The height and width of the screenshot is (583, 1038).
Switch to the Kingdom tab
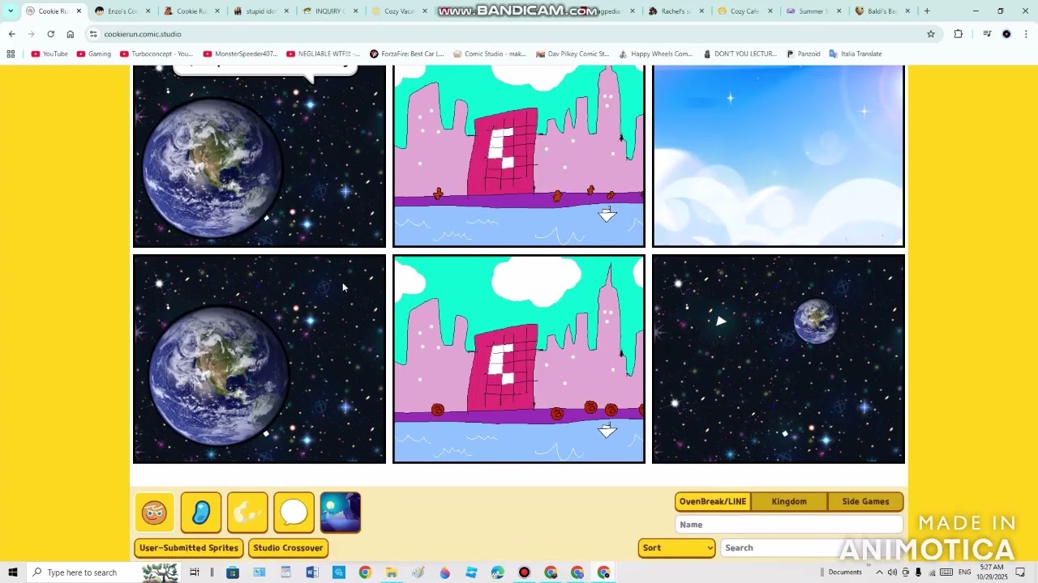click(x=789, y=501)
